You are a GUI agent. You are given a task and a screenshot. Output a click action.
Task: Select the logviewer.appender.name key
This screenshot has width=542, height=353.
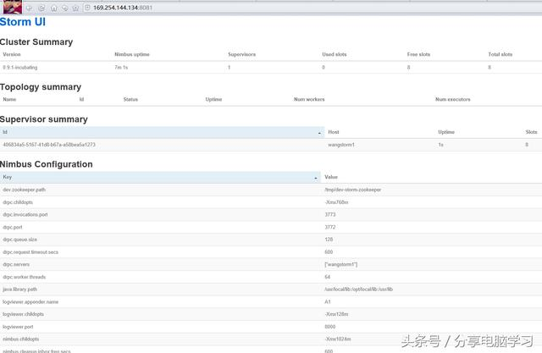30,301
